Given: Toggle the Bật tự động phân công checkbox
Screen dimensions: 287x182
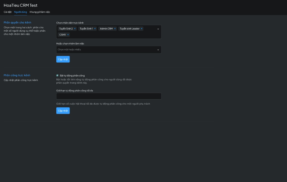Looking at the screenshot, I should point(57,75).
